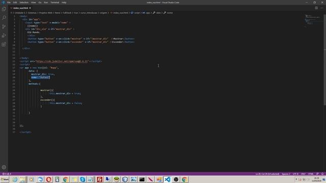Viewport: 326px width, 183px height.
Task: Click the feedback icon in status bar
Action: point(317,174)
